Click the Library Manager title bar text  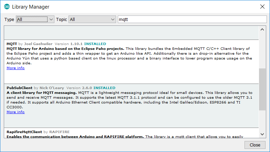click(31, 7)
